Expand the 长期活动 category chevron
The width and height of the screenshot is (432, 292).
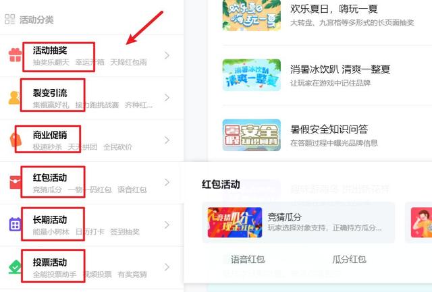click(x=167, y=225)
